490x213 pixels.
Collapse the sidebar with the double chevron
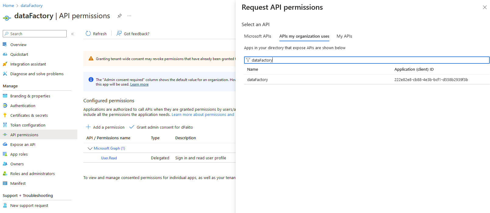pyautogui.click(x=72, y=34)
